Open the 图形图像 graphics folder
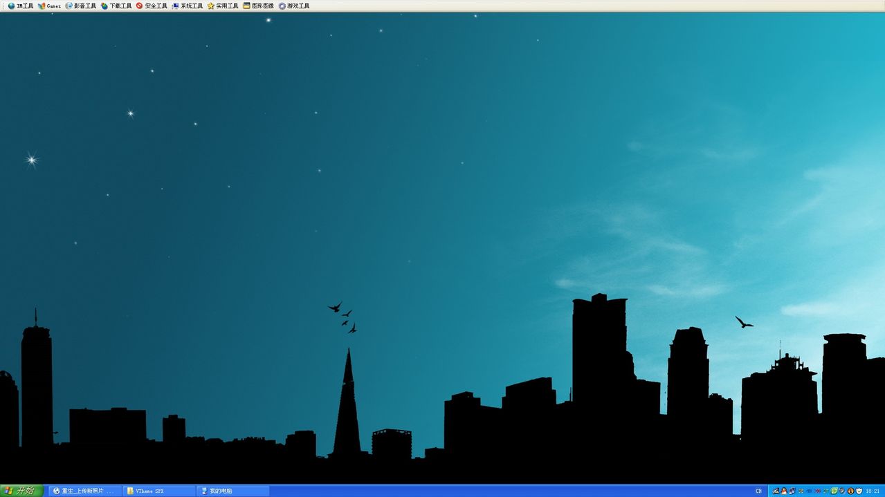 click(x=259, y=6)
